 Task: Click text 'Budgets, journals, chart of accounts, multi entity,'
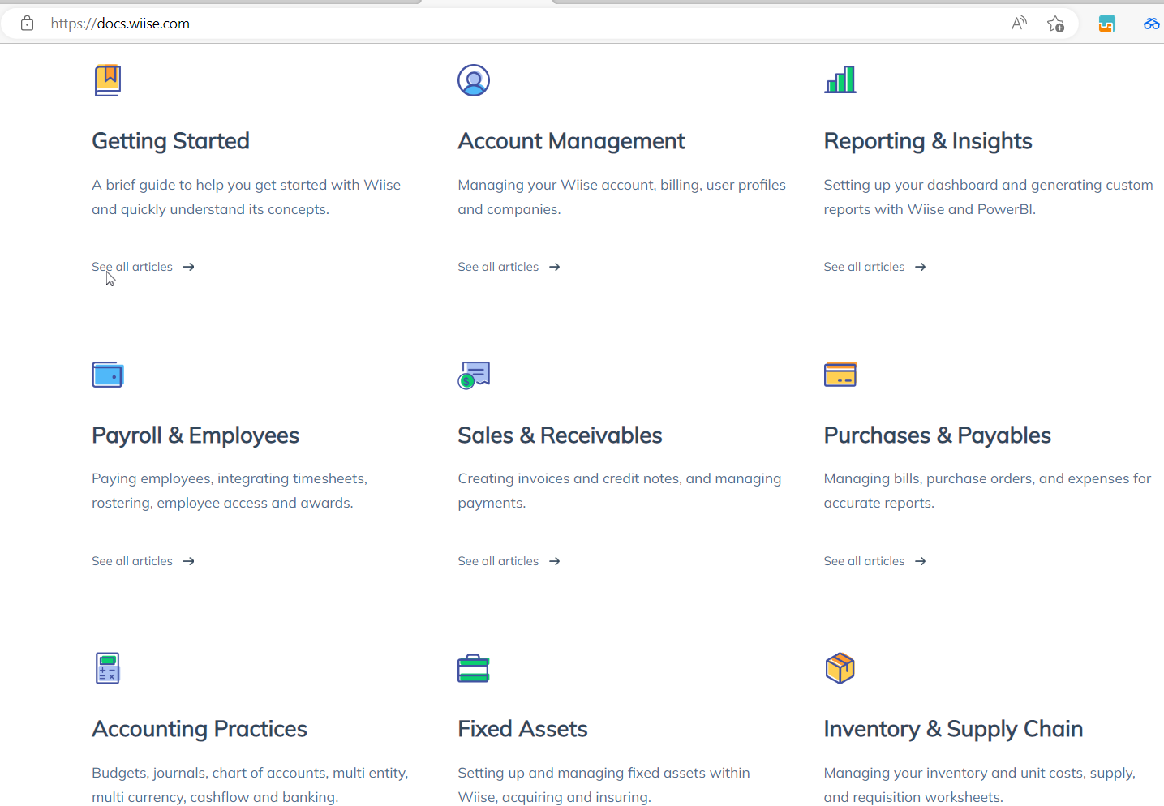[x=250, y=773]
